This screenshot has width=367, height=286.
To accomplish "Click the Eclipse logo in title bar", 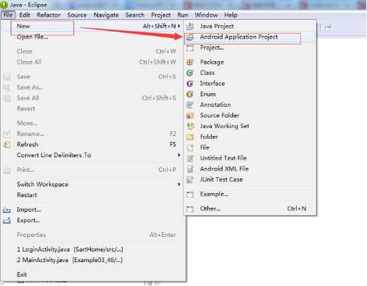I will coord(4,5).
